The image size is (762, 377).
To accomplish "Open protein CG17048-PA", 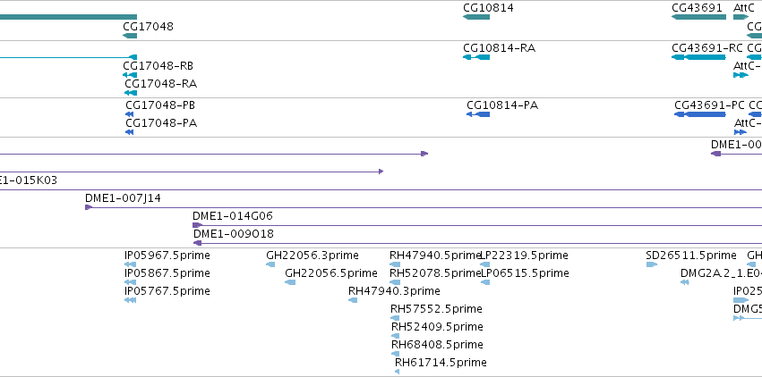I will 161,123.
